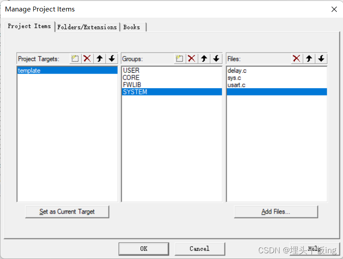
Task: Open the Folders/Extensions tab
Action: click(x=87, y=27)
